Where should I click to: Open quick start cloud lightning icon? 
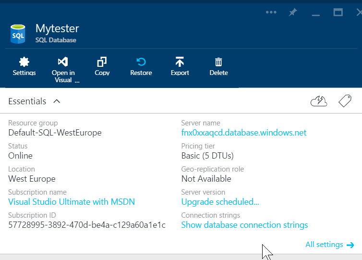(x=319, y=101)
